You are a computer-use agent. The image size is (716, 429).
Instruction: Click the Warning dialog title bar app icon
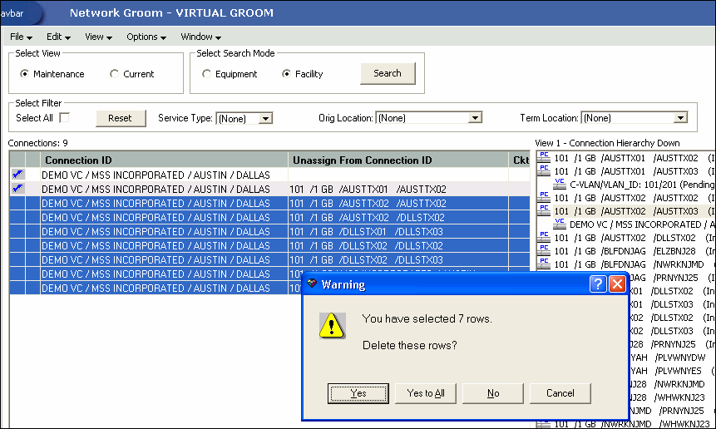click(312, 284)
